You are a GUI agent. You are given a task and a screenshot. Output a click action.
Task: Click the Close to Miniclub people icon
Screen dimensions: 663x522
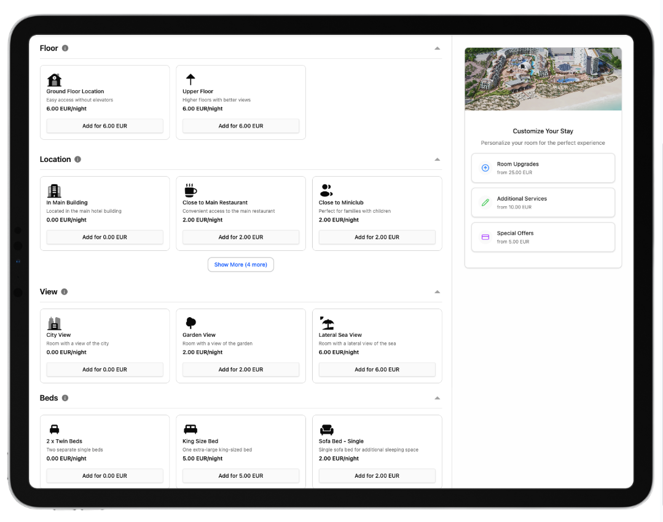click(x=326, y=190)
